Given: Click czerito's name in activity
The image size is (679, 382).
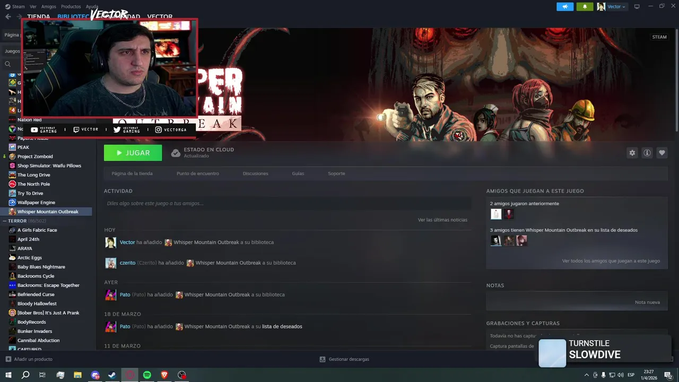Looking at the screenshot, I should pos(128,263).
